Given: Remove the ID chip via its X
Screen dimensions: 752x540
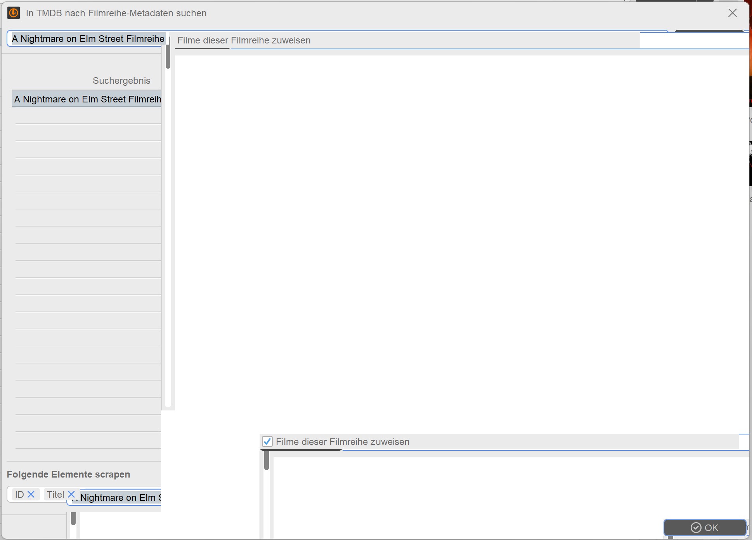Looking at the screenshot, I should tap(31, 494).
